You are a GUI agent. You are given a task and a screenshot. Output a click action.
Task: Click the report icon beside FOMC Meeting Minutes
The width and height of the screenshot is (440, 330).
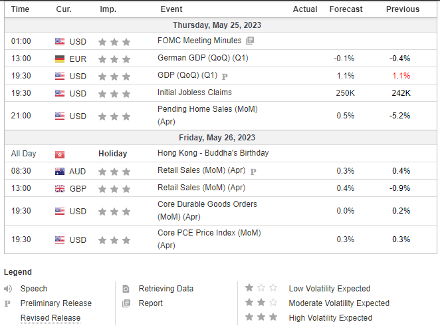[250, 41]
